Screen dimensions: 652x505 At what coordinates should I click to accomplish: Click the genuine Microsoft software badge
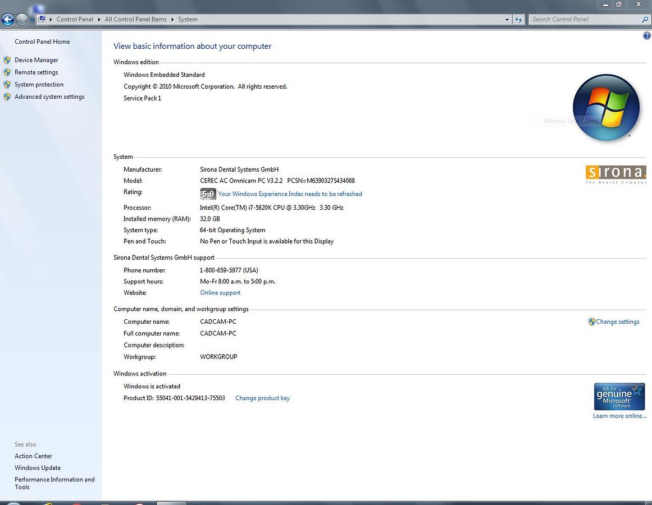619,397
